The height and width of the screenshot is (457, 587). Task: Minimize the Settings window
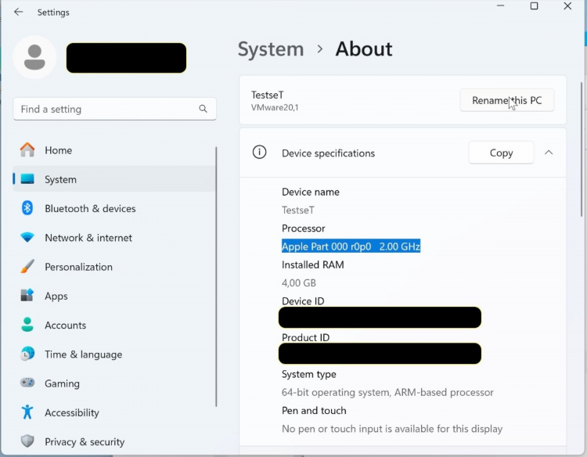point(501,6)
